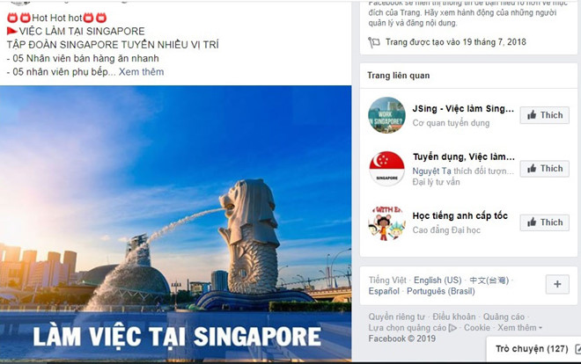Open Quyền riêng tư link
Viewport: 581px width, 364px height.
396,317
